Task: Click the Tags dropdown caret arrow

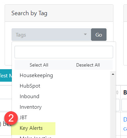Action: pyautogui.click(x=85, y=34)
